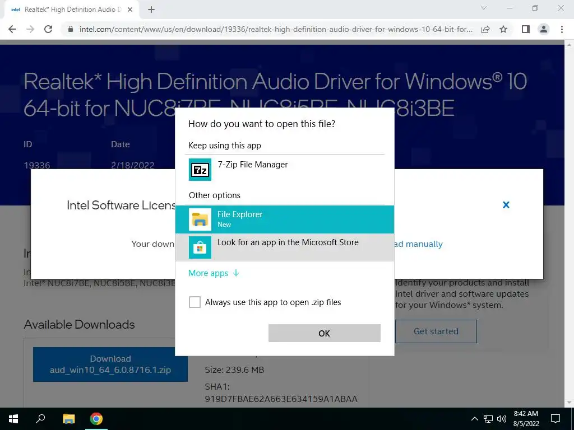Open a new browser tab
Screen dimensions: 574x430
[151, 10]
